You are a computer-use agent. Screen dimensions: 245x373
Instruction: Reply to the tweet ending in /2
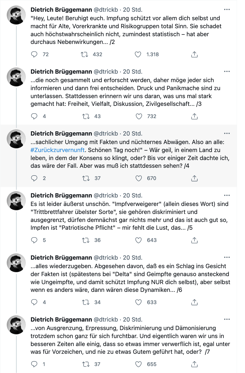click(x=34, y=54)
